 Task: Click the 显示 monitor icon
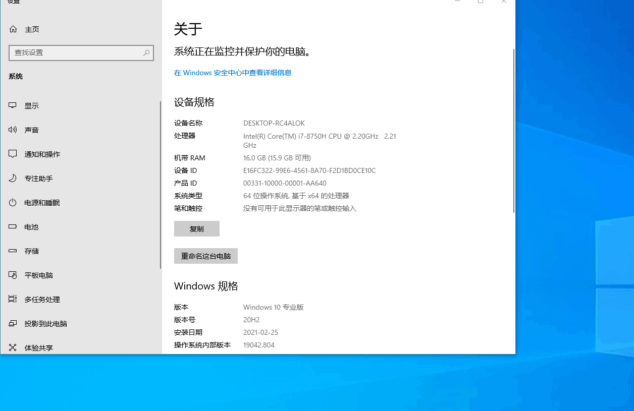click(13, 106)
